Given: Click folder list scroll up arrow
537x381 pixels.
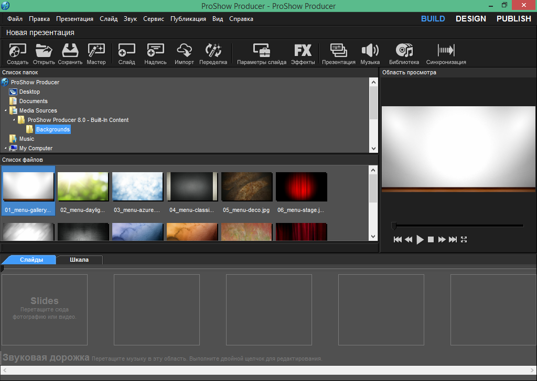Looking at the screenshot, I should point(373,82).
